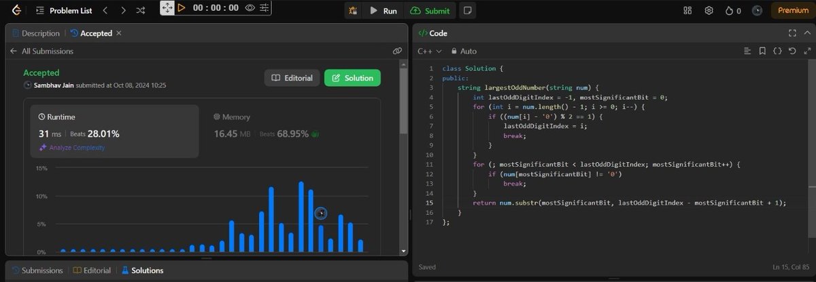Click line number 15 in editor
Image resolution: width=816 pixels, height=282 pixels.
coord(430,203)
